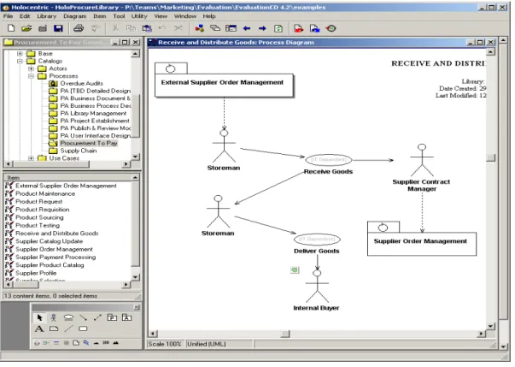Click the blue floppy Save icon
The width and height of the screenshot is (515, 367).
click(58, 28)
